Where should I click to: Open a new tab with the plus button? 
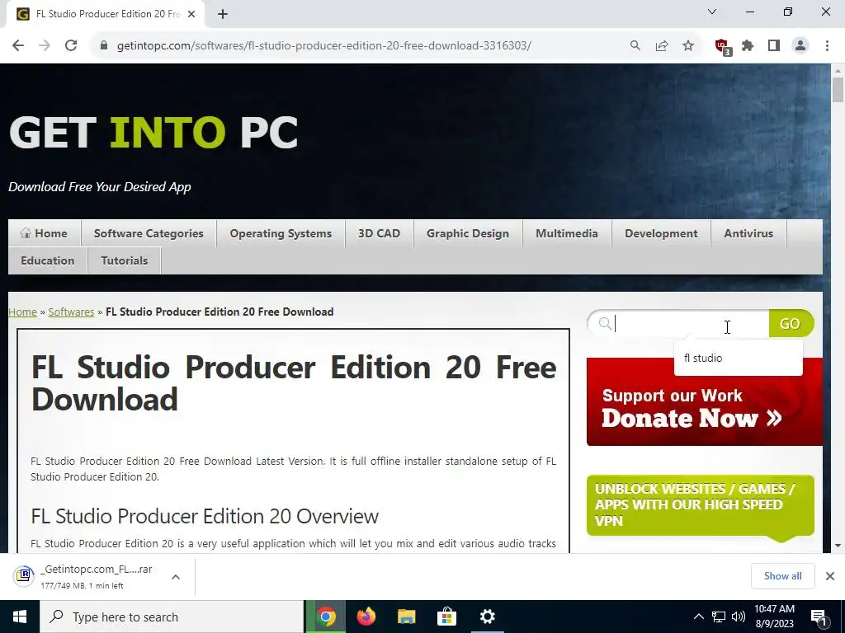pos(223,14)
